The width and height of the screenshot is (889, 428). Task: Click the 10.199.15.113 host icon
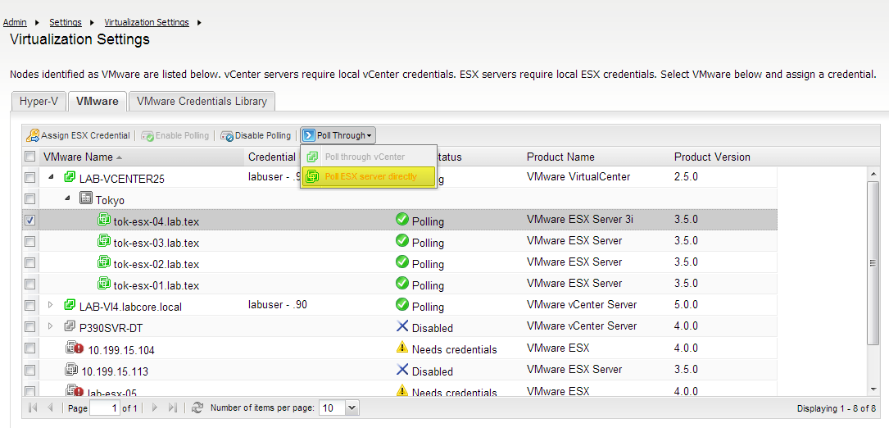71,370
